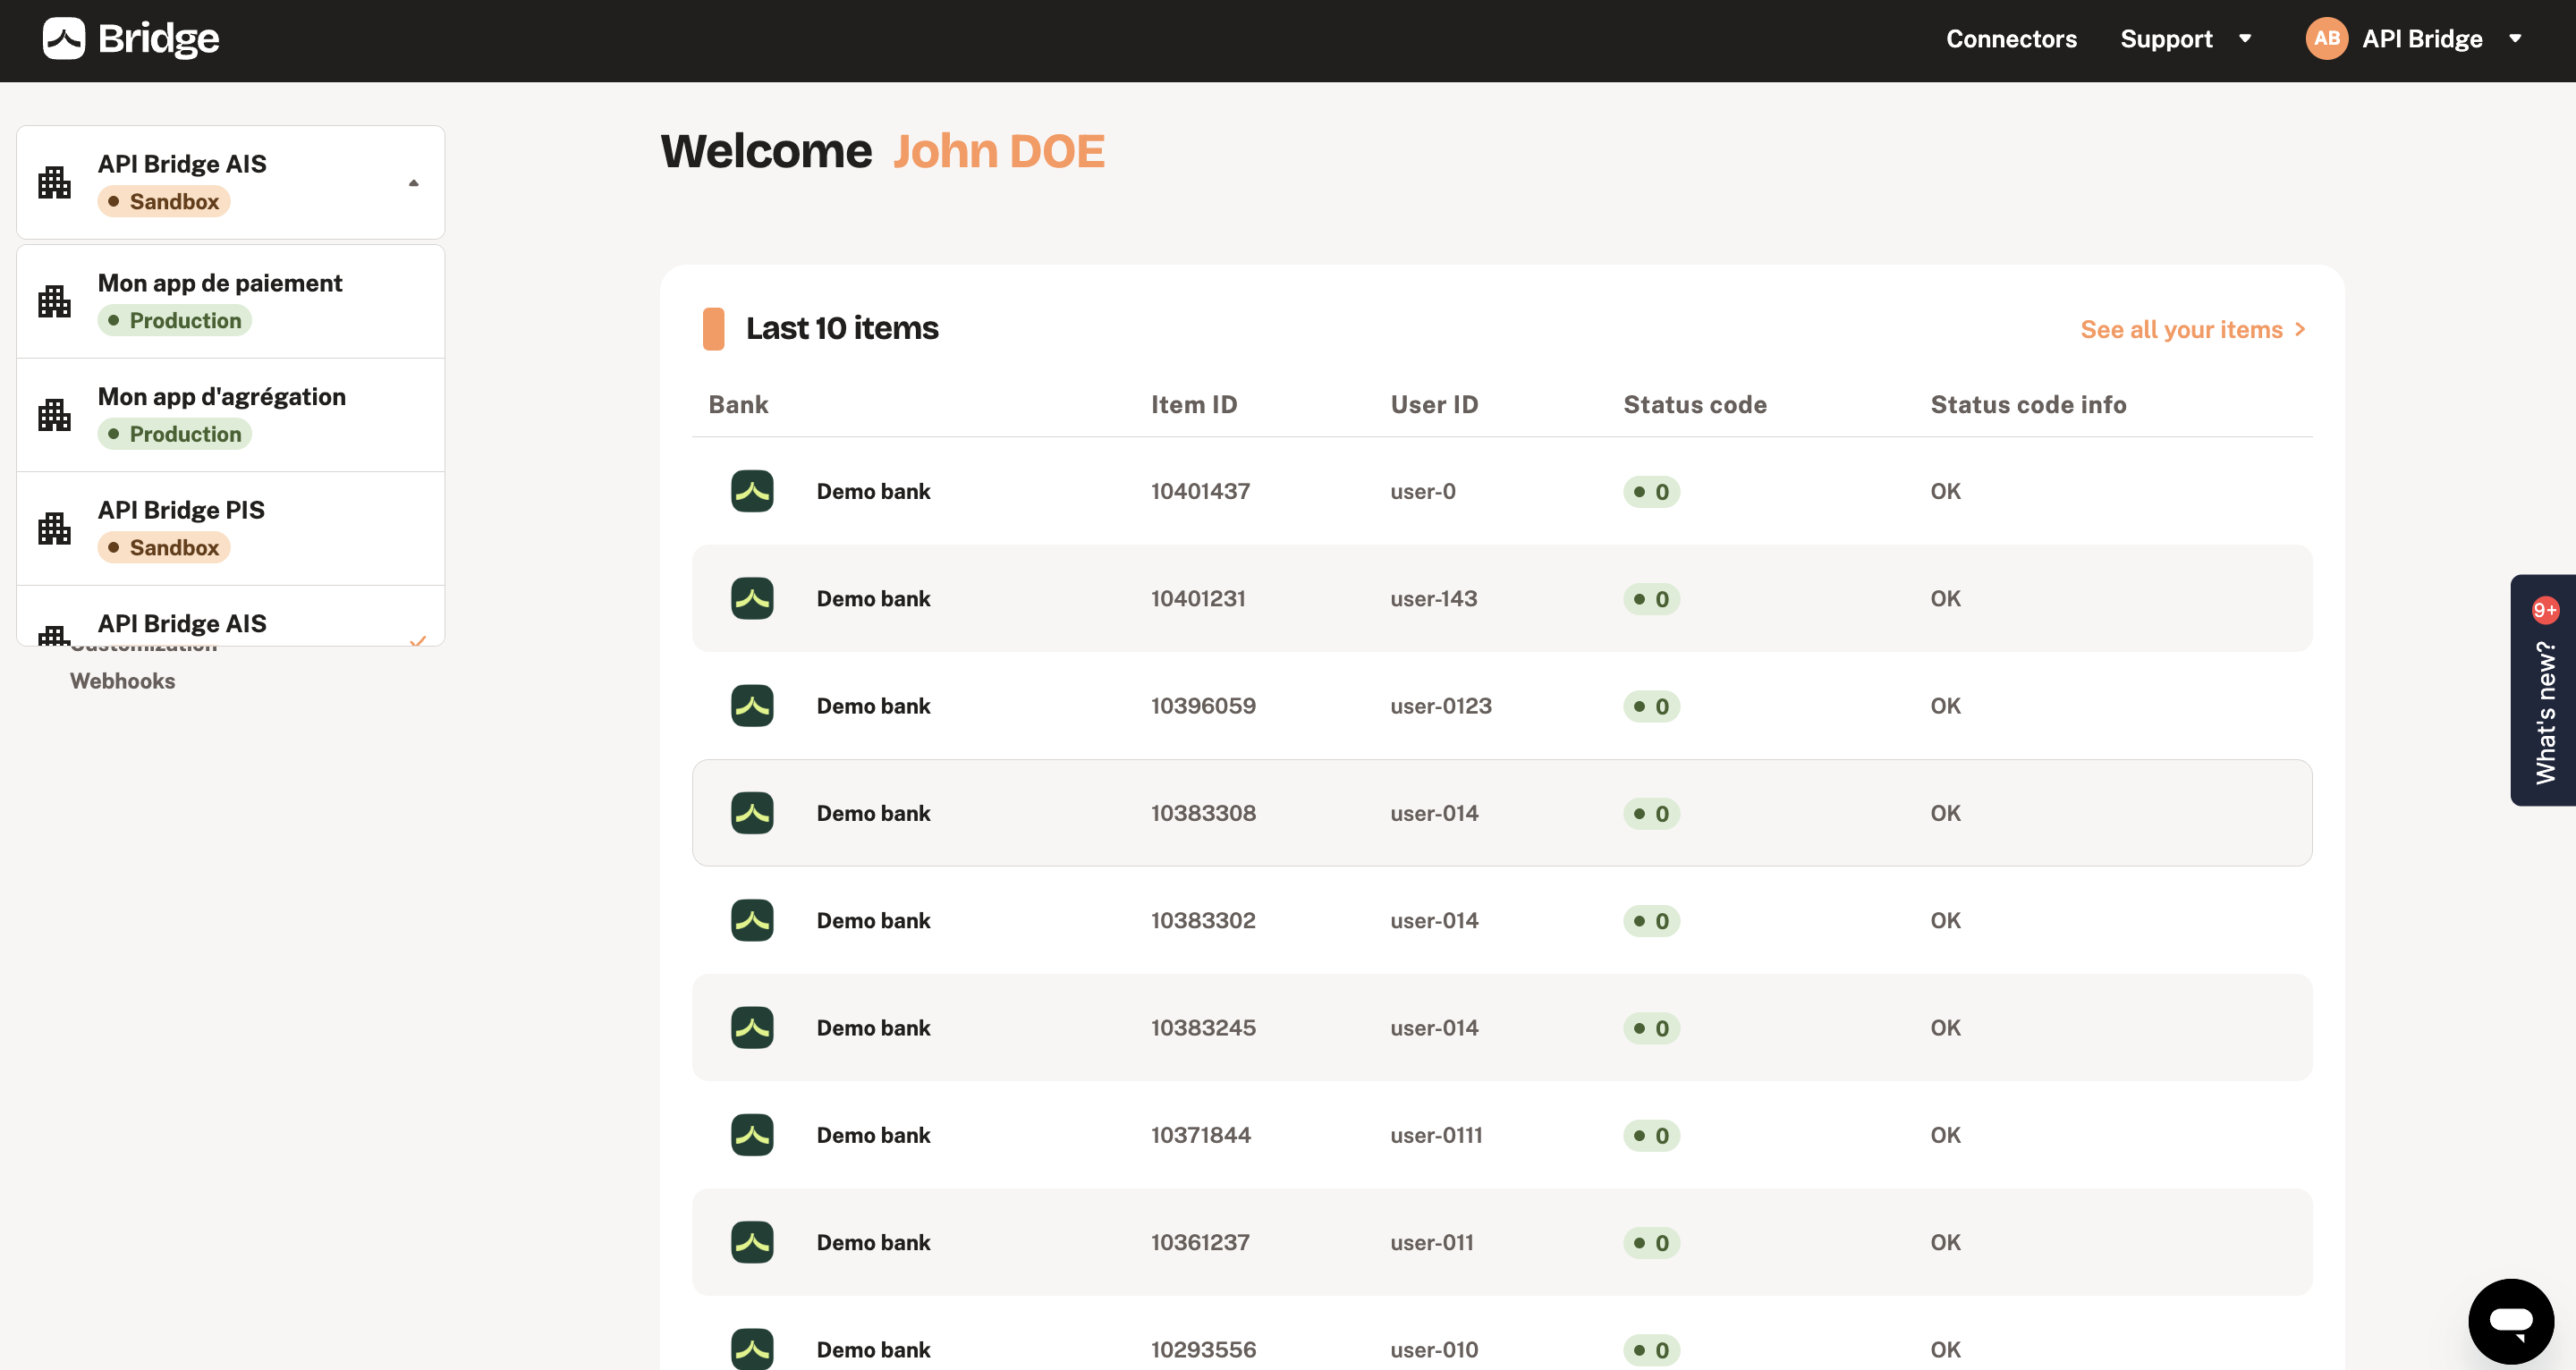Select item ID 10383308
The image size is (2576, 1370).
pos(1203,813)
